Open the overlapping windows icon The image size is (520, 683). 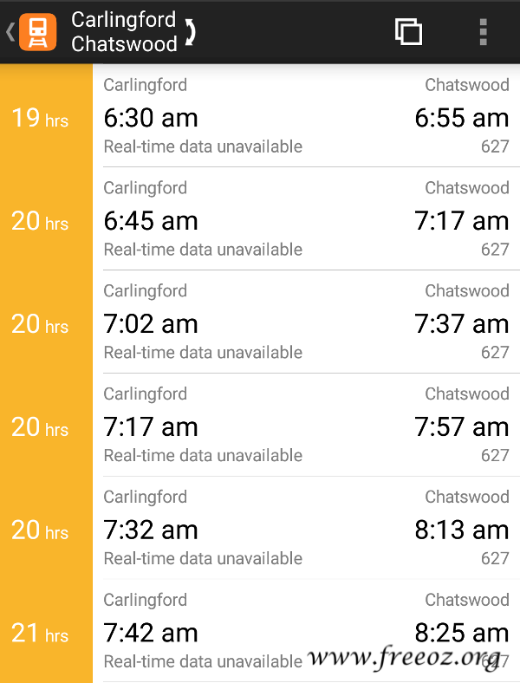(x=408, y=32)
